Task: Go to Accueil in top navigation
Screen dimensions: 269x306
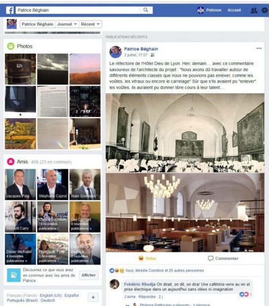Action: 234,10
